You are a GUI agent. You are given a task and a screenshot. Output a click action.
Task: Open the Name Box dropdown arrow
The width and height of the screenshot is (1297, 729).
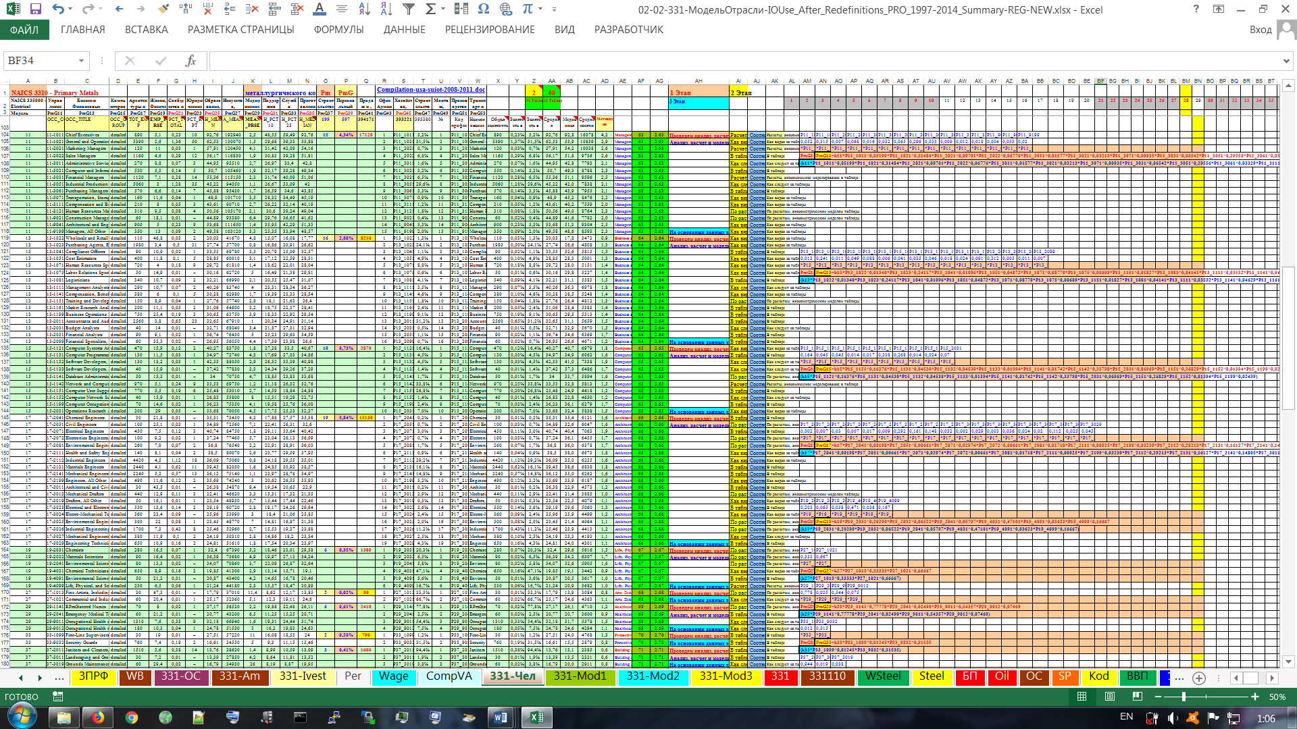pyautogui.click(x=81, y=61)
